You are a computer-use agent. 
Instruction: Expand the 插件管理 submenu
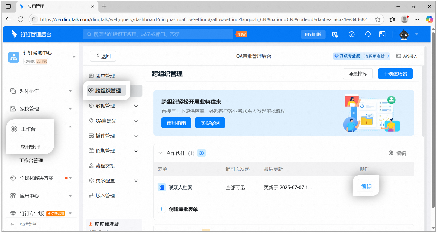click(x=136, y=136)
